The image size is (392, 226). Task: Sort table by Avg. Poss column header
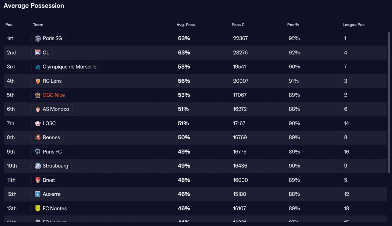(x=186, y=25)
